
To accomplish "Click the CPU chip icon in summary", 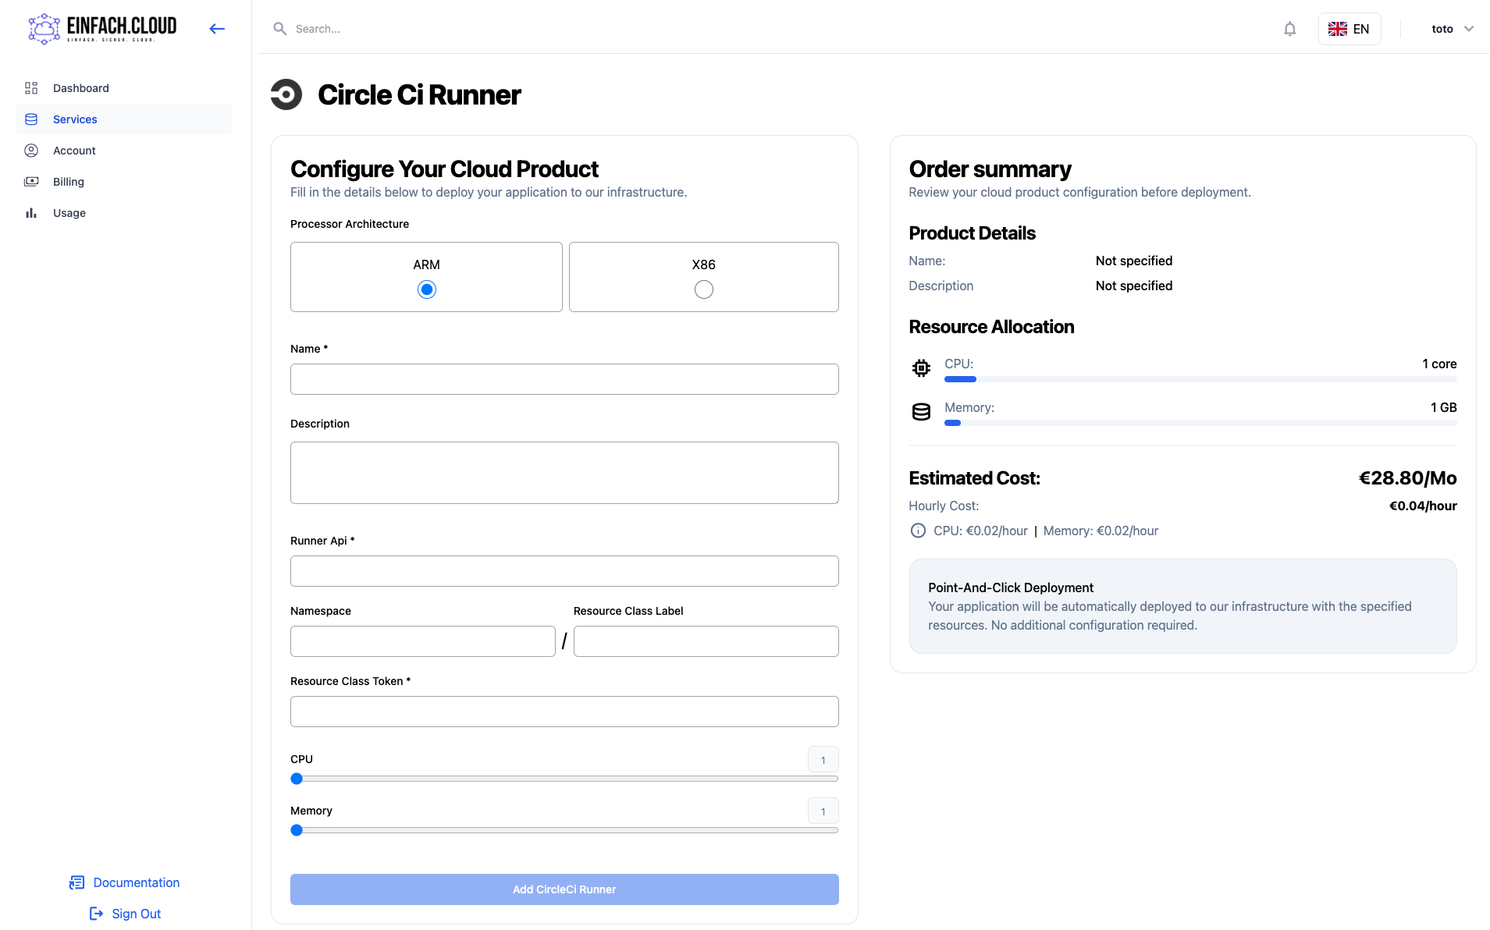I will [x=921, y=368].
